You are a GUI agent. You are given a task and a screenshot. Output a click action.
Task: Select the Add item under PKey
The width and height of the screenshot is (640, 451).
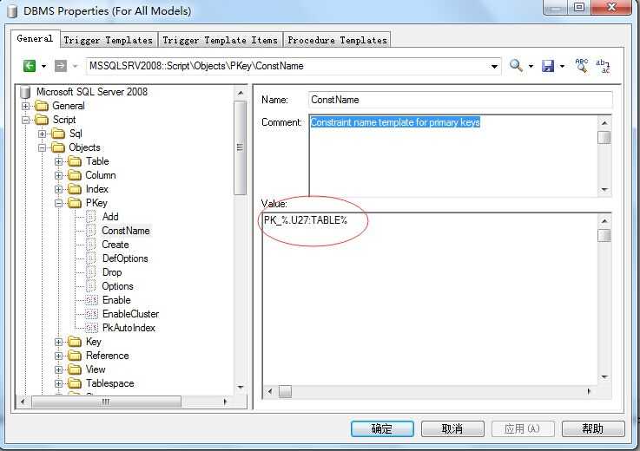110,217
